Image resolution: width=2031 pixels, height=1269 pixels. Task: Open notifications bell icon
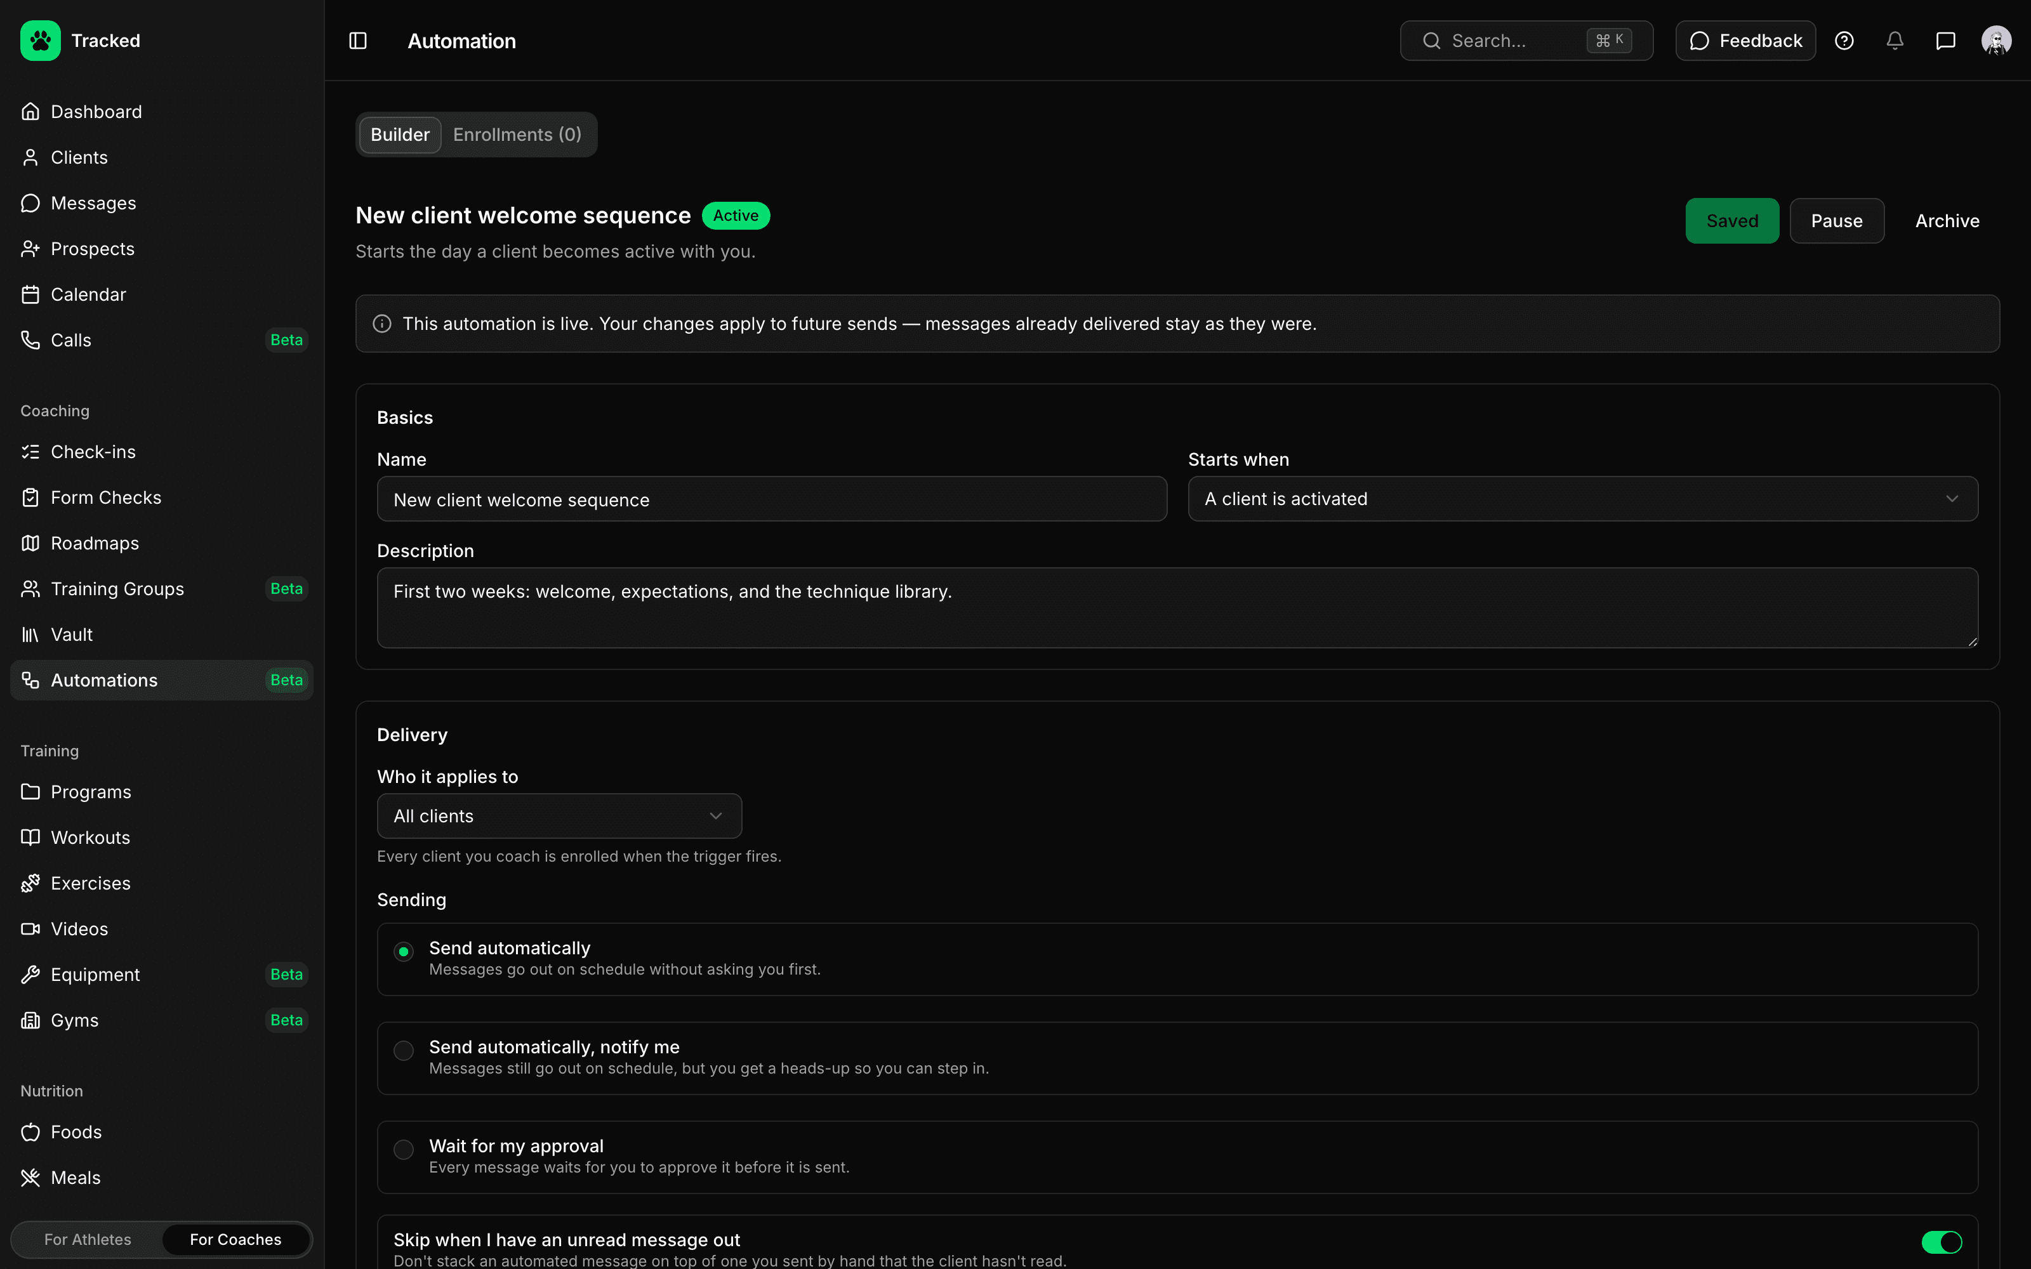pos(1895,41)
